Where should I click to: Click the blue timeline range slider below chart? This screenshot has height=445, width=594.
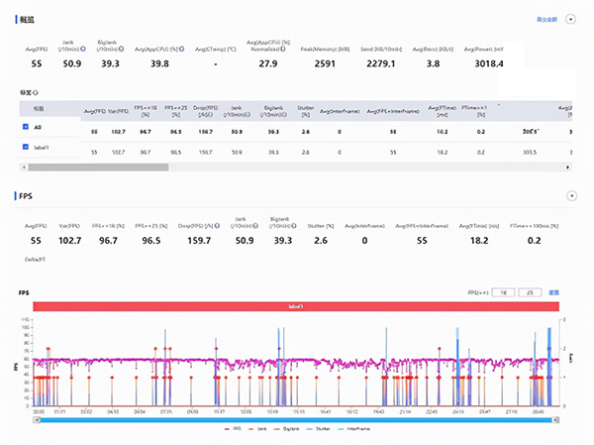click(x=297, y=421)
